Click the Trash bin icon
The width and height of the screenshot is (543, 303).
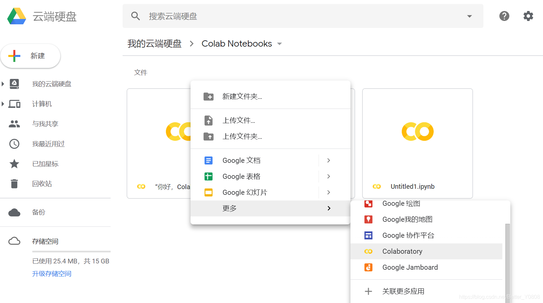tap(14, 184)
